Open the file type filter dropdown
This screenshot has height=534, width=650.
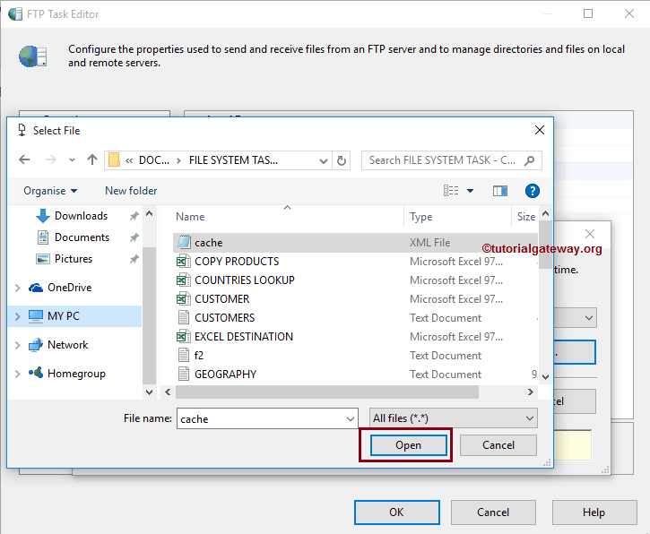(x=453, y=418)
